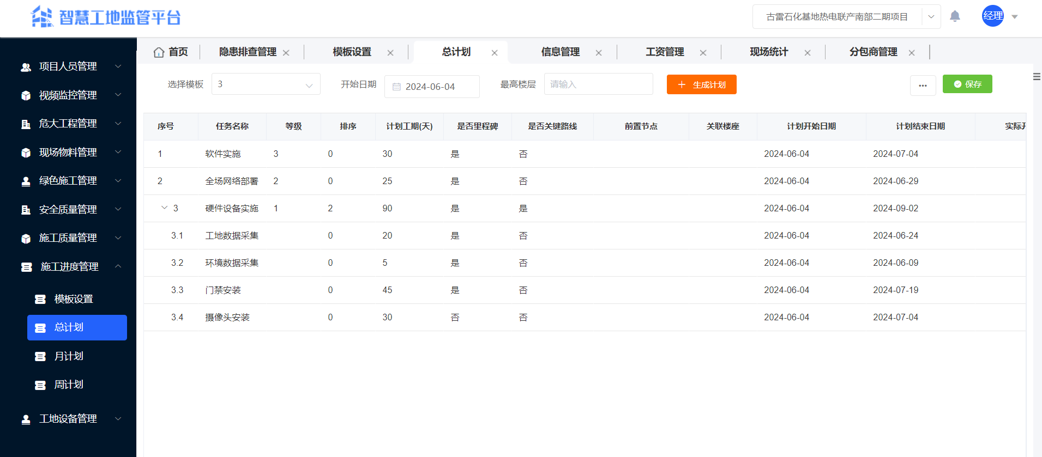The height and width of the screenshot is (457, 1042).
Task: Click the 安全质量管理 building icon
Action: tap(26, 210)
